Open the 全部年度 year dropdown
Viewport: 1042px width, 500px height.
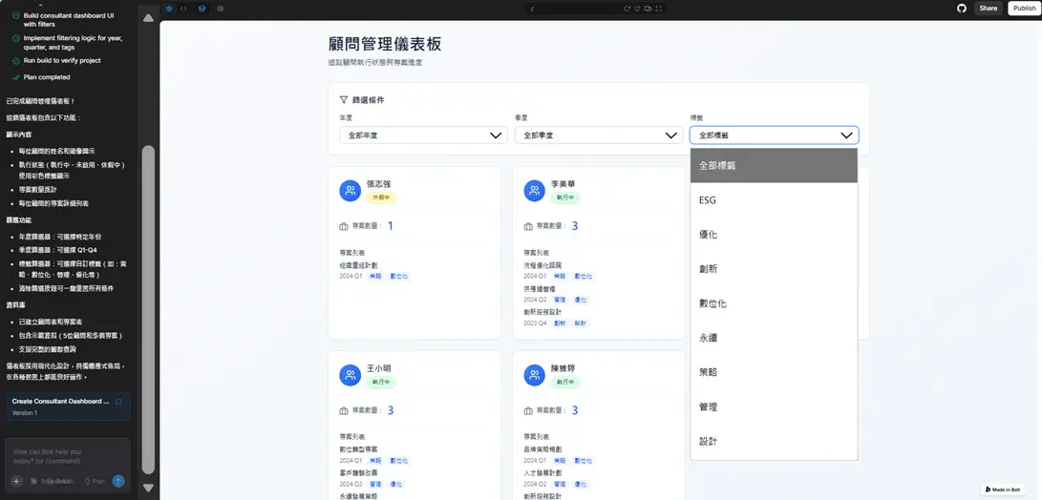tap(423, 135)
